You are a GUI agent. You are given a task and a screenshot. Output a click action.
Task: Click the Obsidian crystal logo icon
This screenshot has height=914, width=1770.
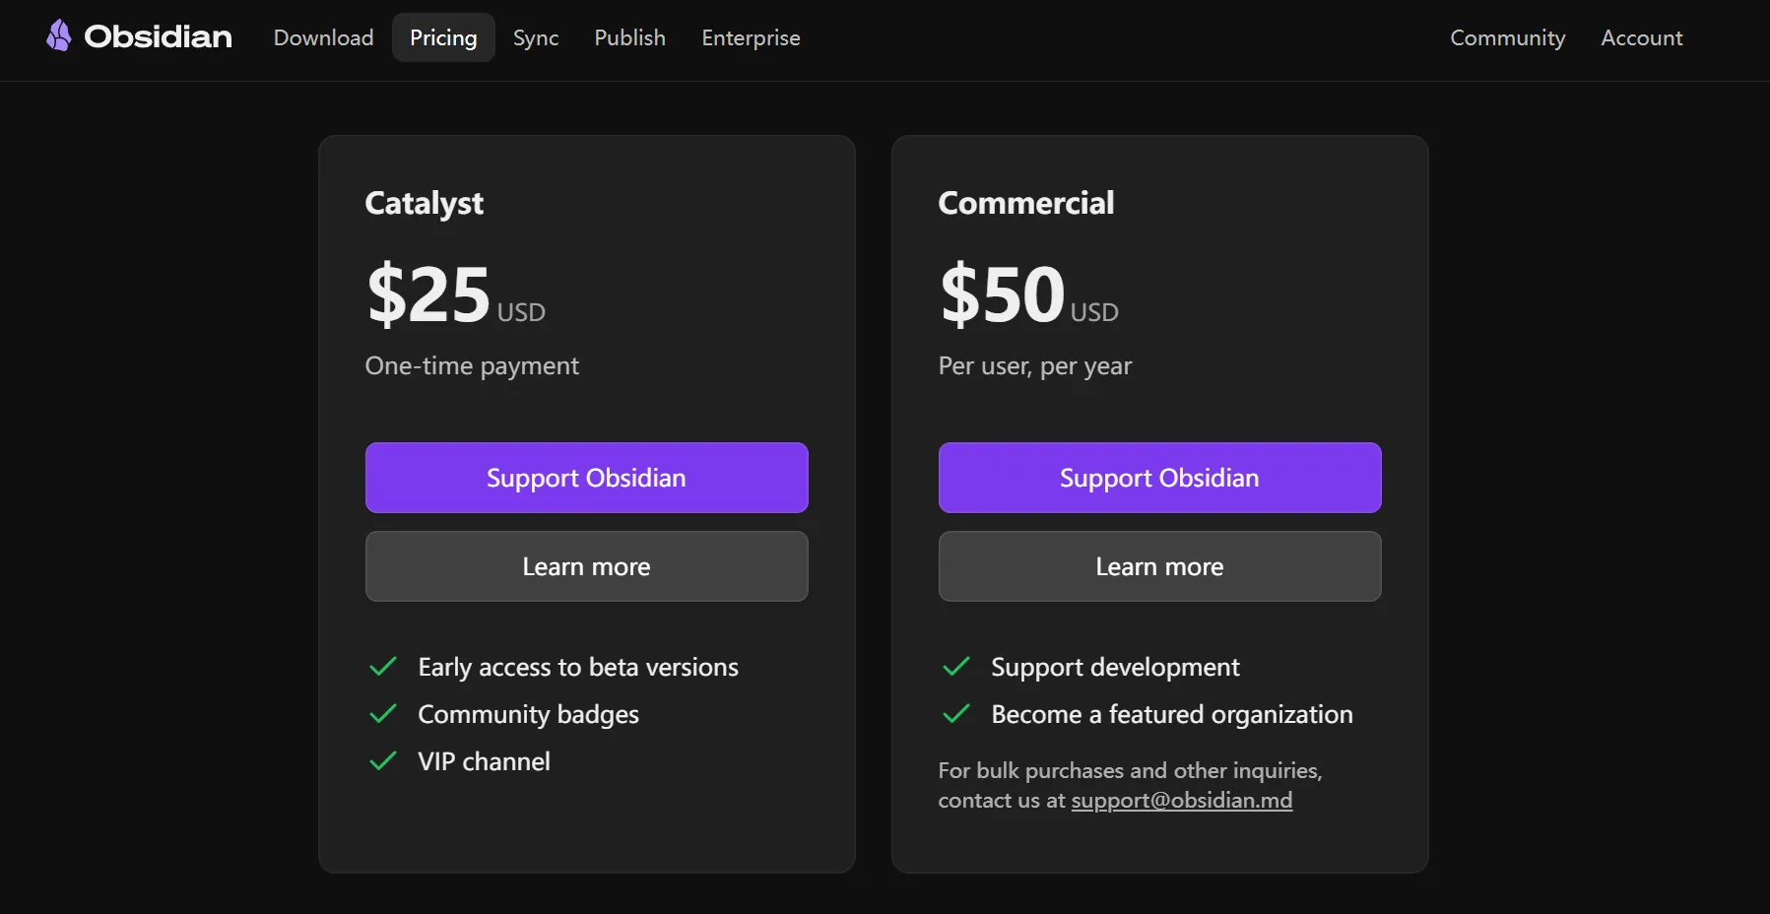coord(59,36)
